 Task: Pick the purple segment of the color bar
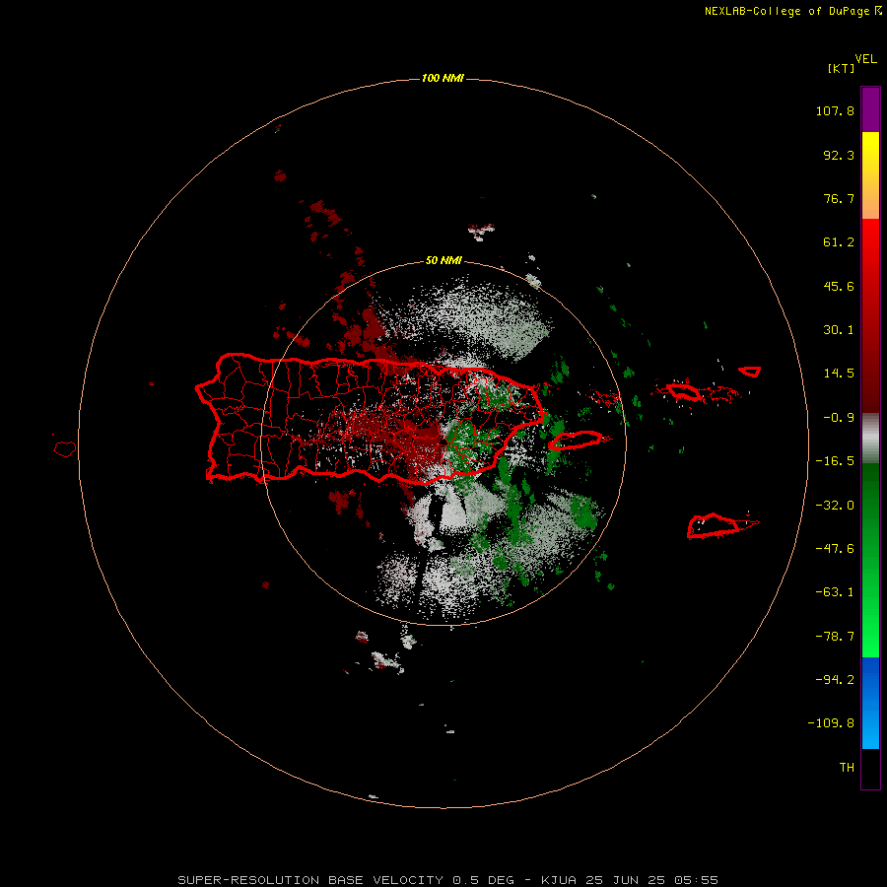(x=870, y=109)
